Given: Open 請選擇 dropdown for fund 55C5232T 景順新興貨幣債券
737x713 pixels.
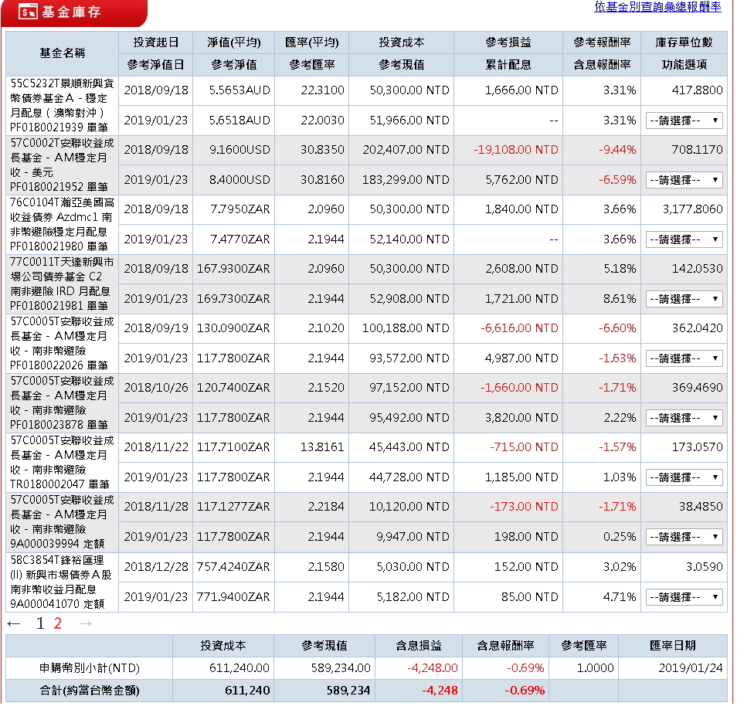Looking at the screenshot, I should pos(683,120).
